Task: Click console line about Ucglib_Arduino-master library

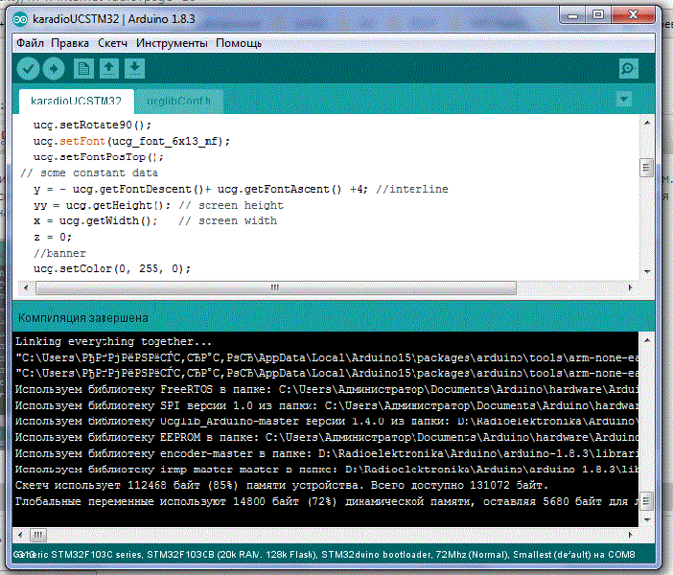Action: point(326,422)
